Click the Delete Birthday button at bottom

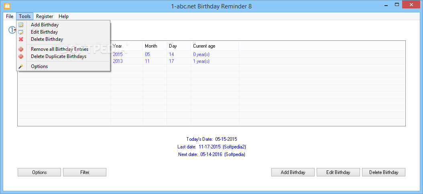coord(384,172)
